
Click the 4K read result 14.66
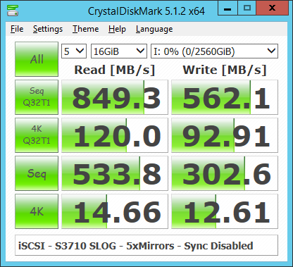click(115, 211)
